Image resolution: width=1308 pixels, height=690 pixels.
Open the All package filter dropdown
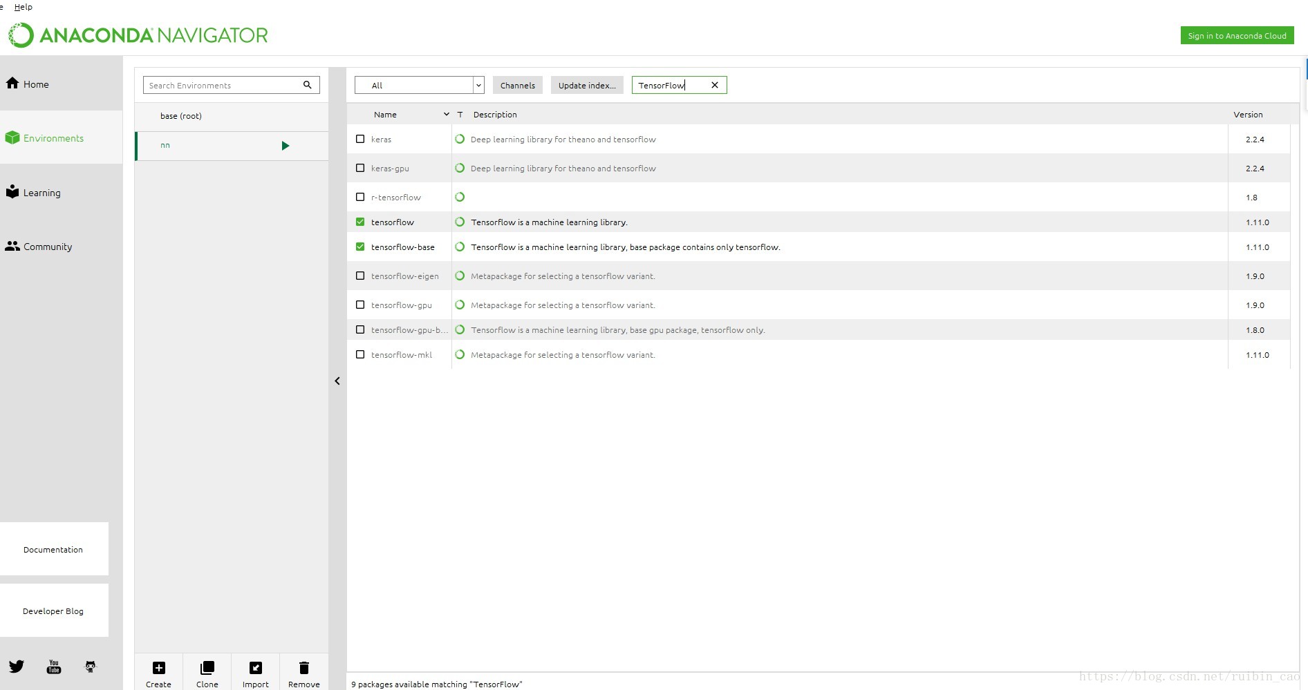420,85
